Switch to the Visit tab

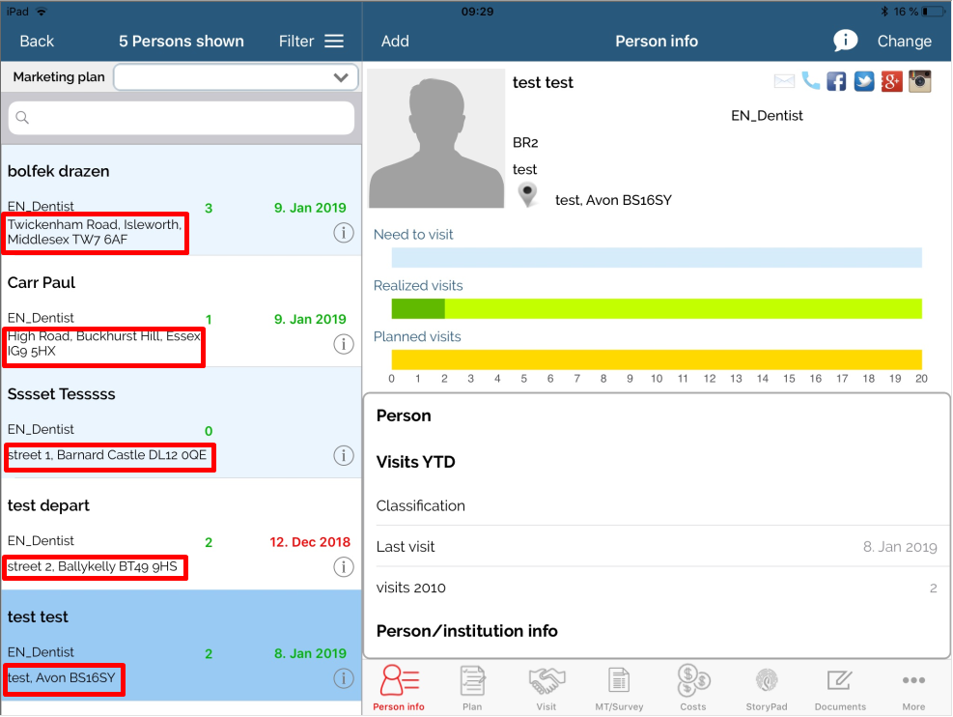[x=547, y=688]
